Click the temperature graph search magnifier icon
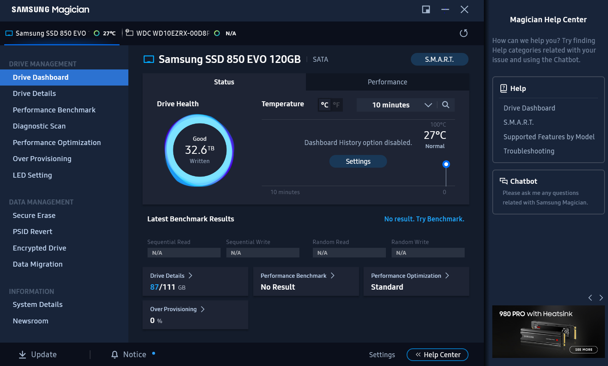Screen dimensions: 608x366 tap(445, 105)
